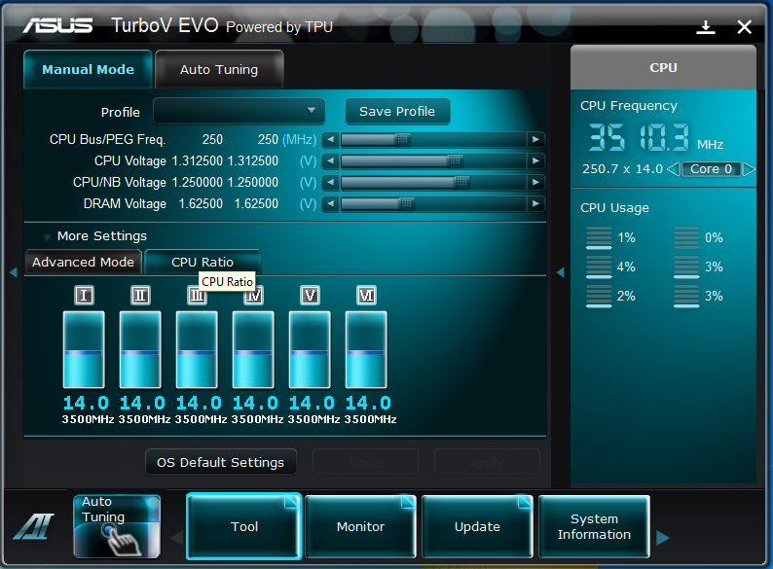Click the ASUS AI Suite logo icon
This screenshot has width=773, height=569.
(x=34, y=526)
